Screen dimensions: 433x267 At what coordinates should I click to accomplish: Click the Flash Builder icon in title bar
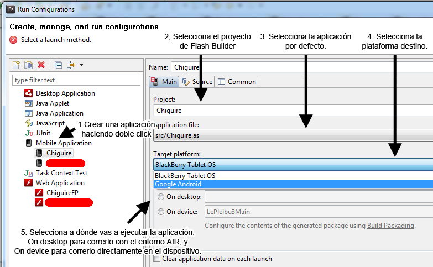[x=11, y=9]
